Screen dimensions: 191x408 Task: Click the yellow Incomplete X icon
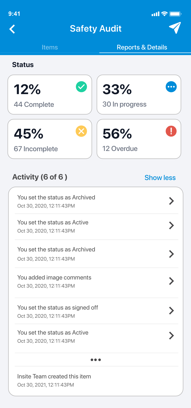pos(81,131)
